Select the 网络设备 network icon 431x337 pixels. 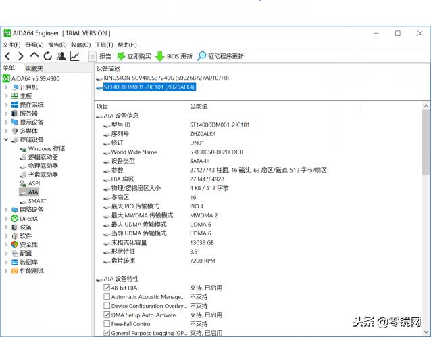pyautogui.click(x=15, y=210)
